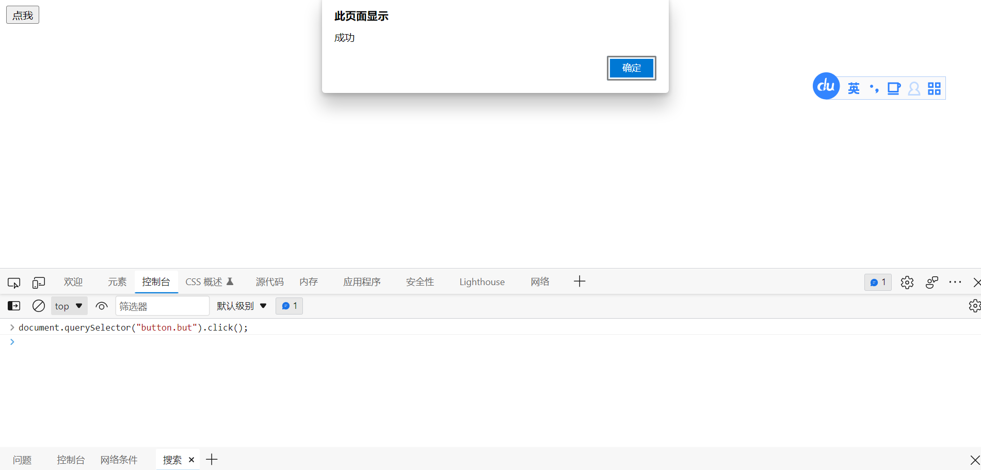The width and height of the screenshot is (981, 470).
Task: Switch to the 元素 tab
Action: point(117,281)
